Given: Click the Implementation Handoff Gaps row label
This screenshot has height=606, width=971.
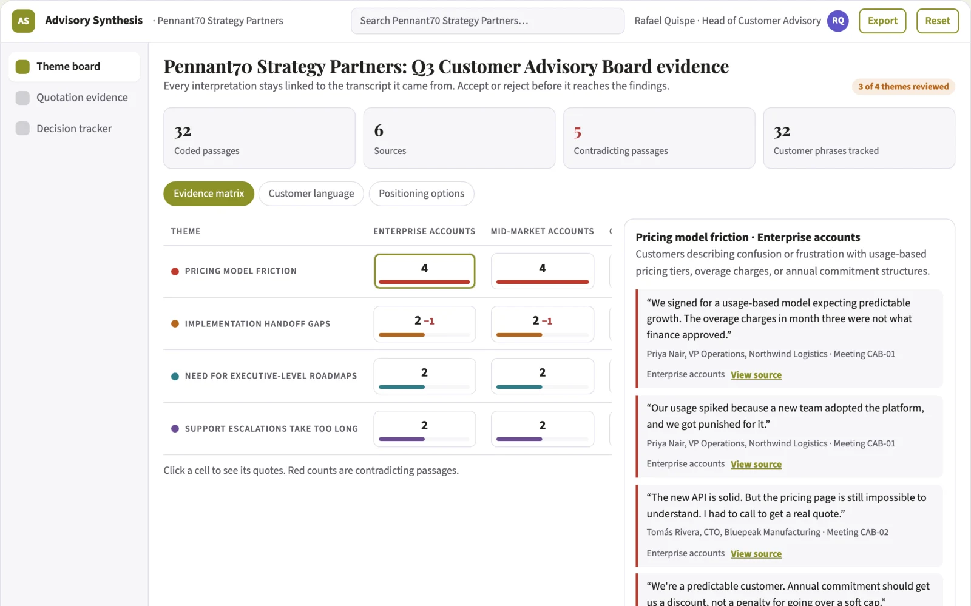Looking at the screenshot, I should point(258,324).
